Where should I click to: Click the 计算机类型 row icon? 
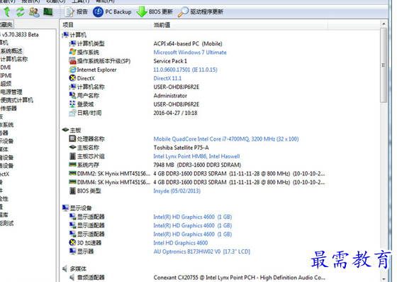(x=72, y=43)
